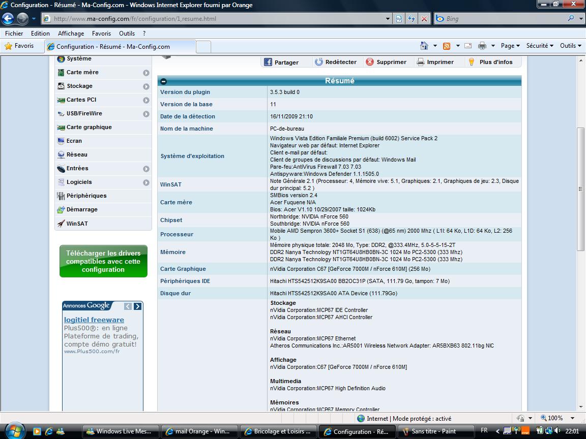Open the Affichage menu
Image resolution: width=586 pixels, height=439 pixels.
pos(71,33)
